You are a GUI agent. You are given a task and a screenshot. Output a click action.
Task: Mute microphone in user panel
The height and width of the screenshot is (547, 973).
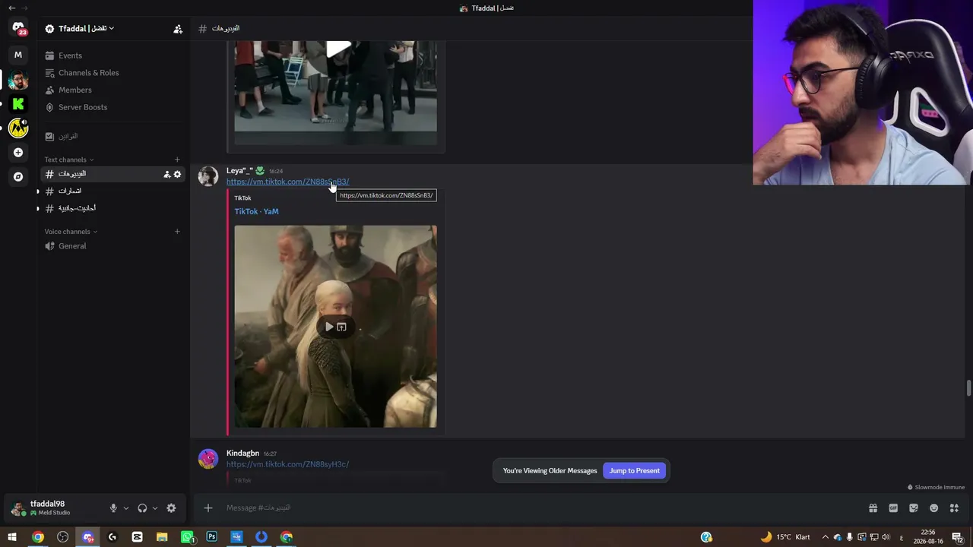point(113,508)
